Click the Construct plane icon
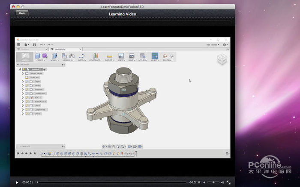 tap(95, 56)
